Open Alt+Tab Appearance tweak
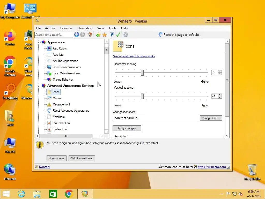This screenshot has width=265, height=199. click(x=65, y=61)
